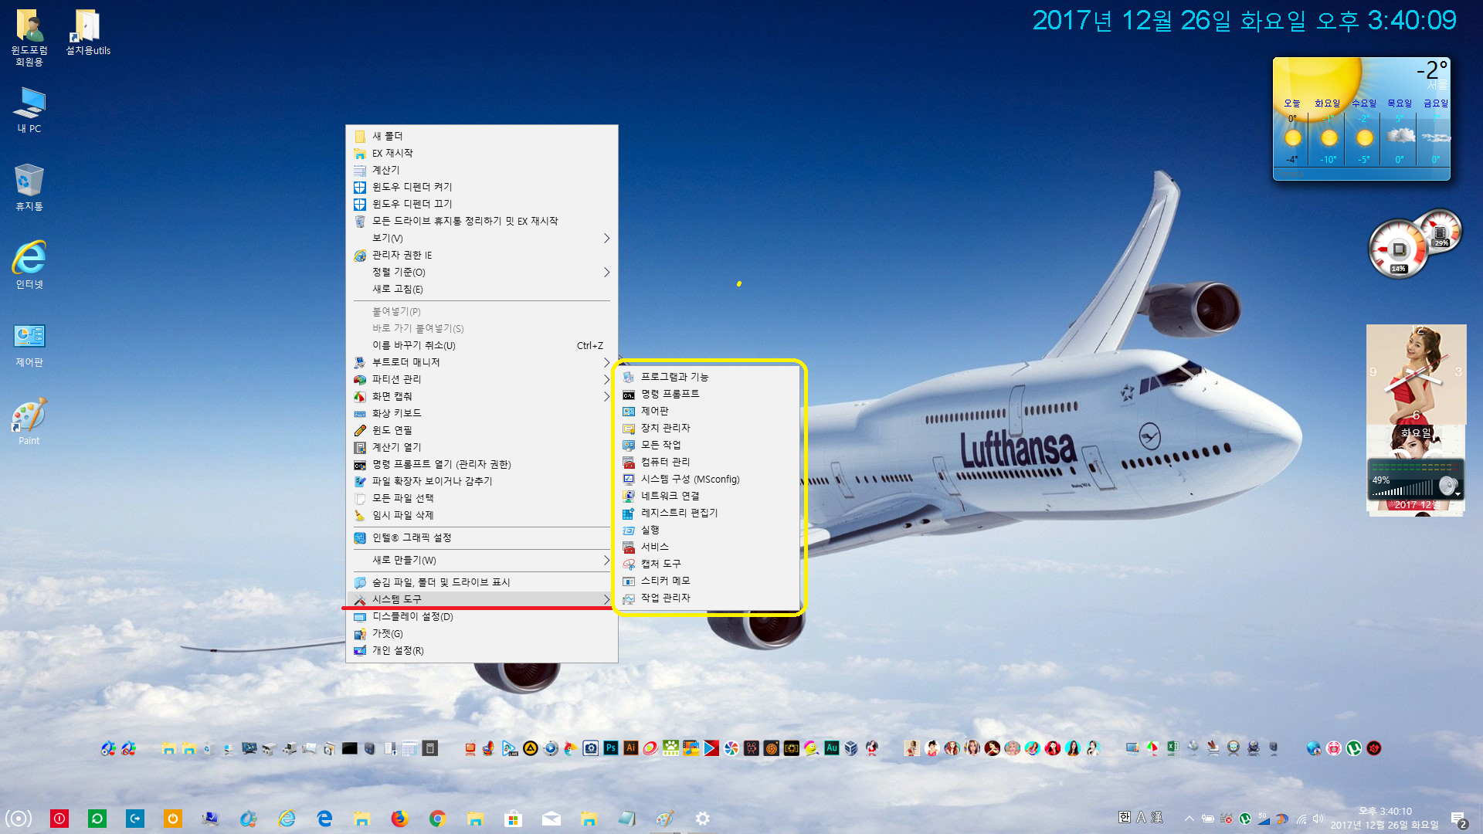The height and width of the screenshot is (834, 1483).
Task: Expand the 보기(V) submenu
Action: 482,238
